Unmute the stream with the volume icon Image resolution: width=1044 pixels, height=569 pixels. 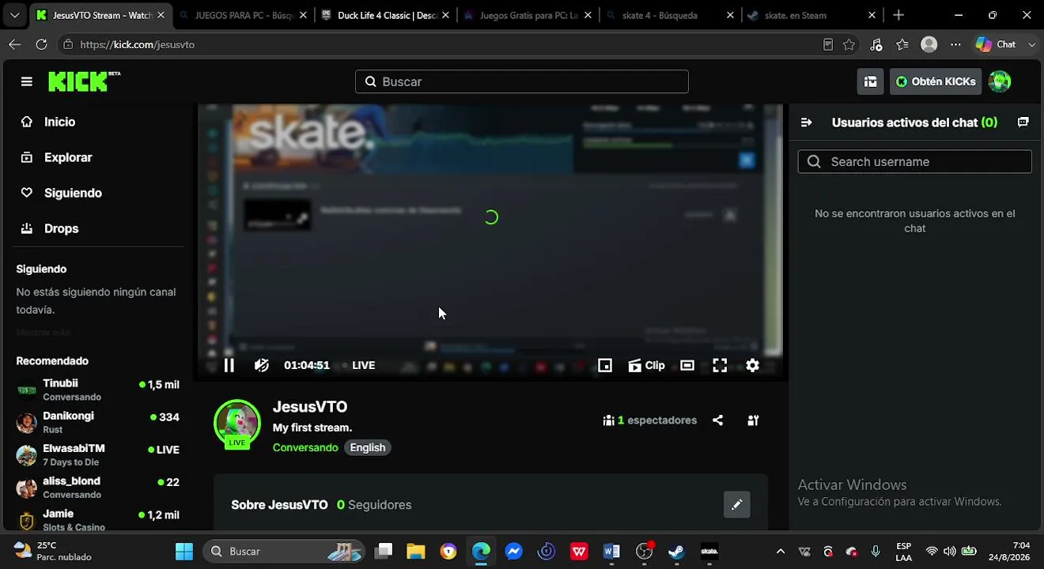pyautogui.click(x=262, y=365)
